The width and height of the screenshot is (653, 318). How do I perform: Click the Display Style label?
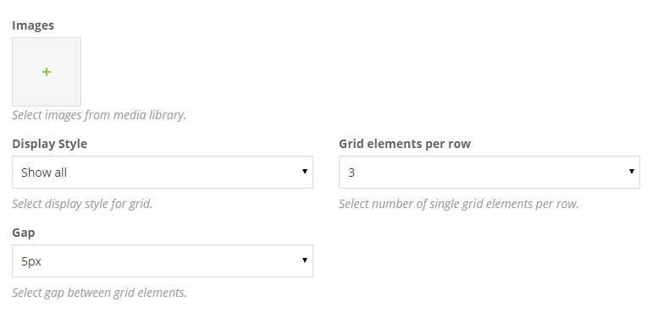click(x=50, y=144)
